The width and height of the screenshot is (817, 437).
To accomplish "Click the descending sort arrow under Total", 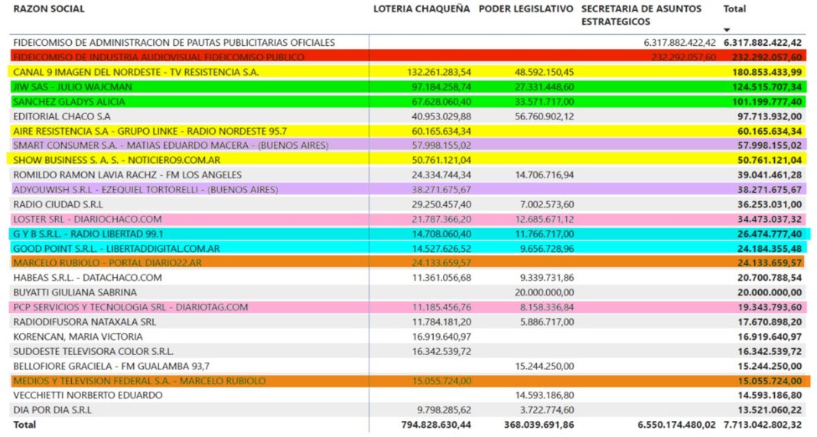I will tap(726, 28).
